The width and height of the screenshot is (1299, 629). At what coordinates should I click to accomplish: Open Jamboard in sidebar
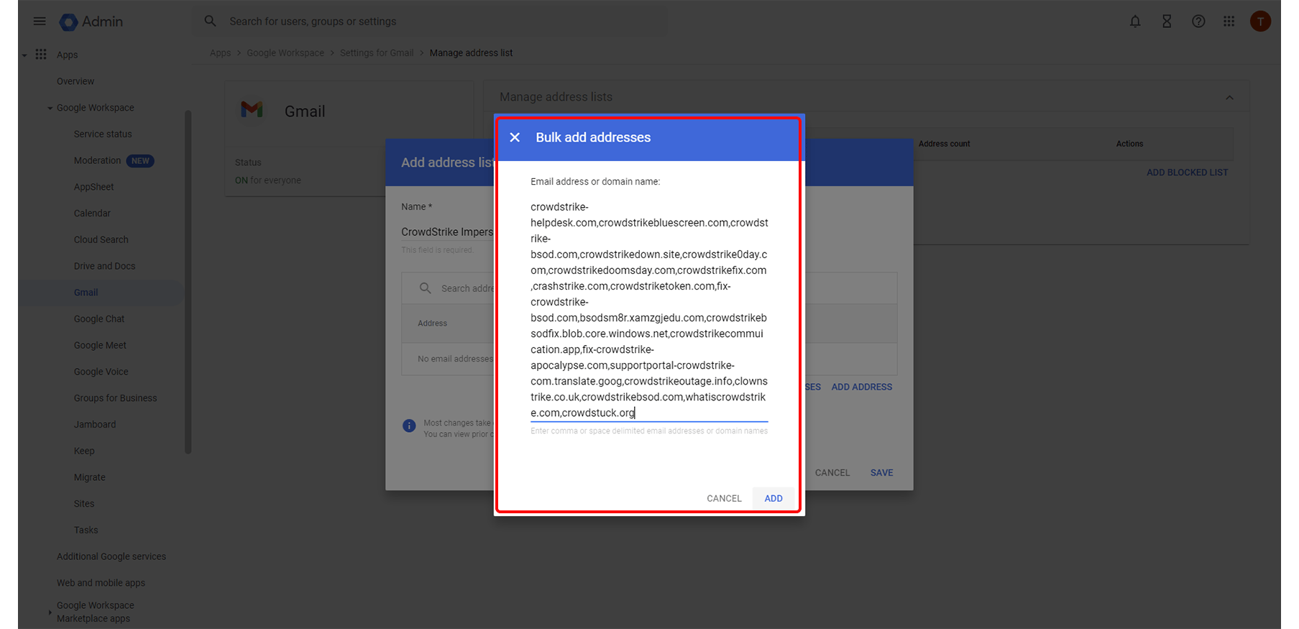pyautogui.click(x=95, y=425)
